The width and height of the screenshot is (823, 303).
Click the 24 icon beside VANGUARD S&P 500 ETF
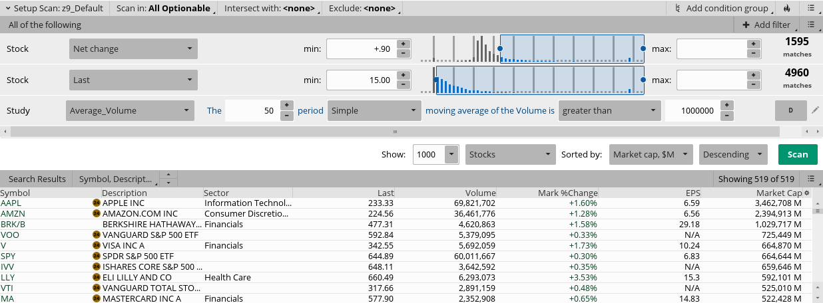click(x=97, y=235)
